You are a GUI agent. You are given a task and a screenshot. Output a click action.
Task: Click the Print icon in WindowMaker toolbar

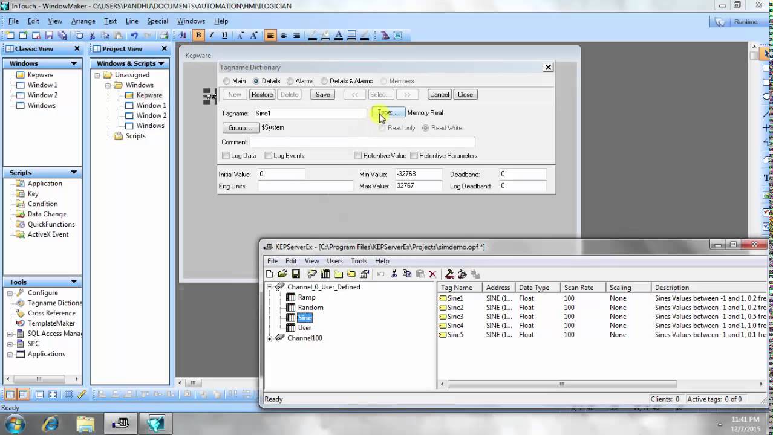coord(164,36)
